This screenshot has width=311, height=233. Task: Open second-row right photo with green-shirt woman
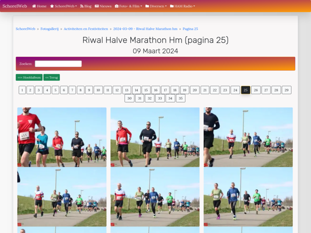click(x=248, y=197)
